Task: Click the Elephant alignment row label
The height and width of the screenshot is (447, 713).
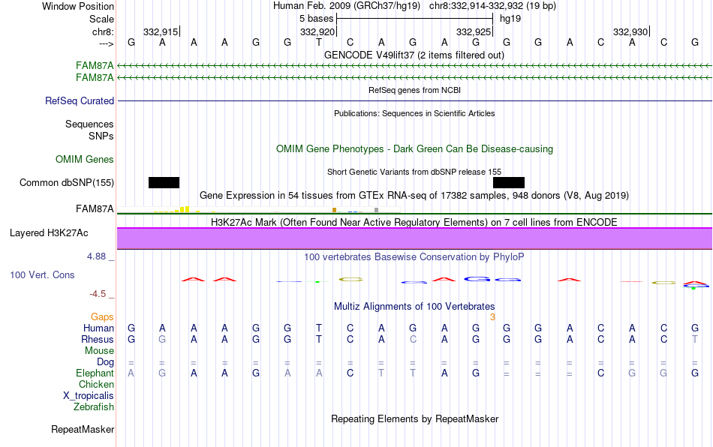Action: click(95, 373)
